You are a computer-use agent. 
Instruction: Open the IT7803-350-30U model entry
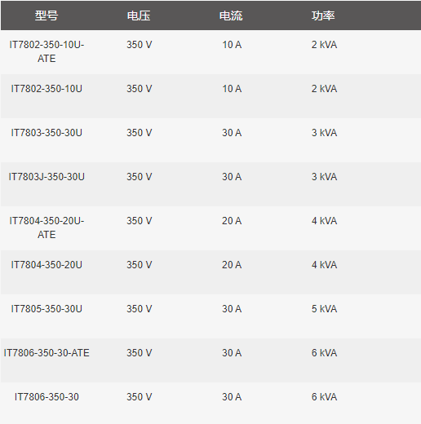tap(47, 133)
